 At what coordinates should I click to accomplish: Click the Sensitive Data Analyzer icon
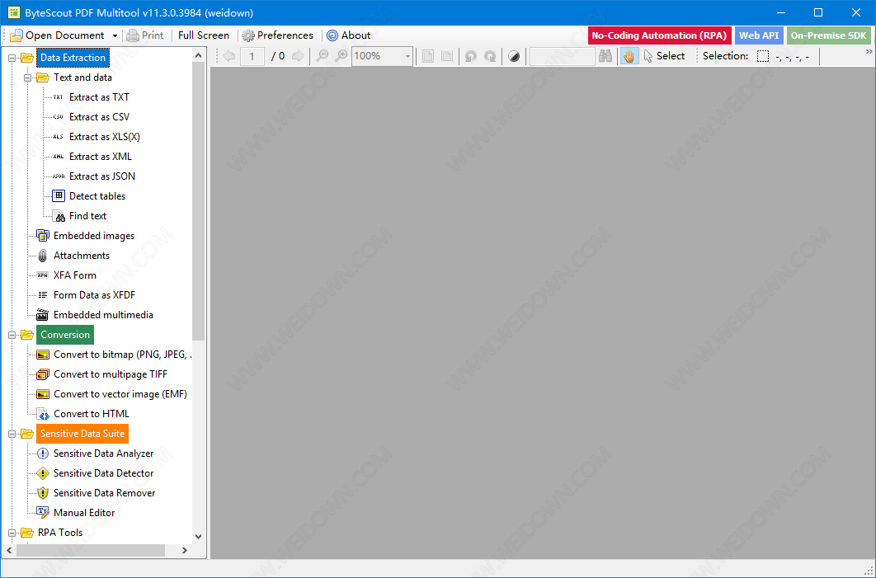(x=42, y=454)
